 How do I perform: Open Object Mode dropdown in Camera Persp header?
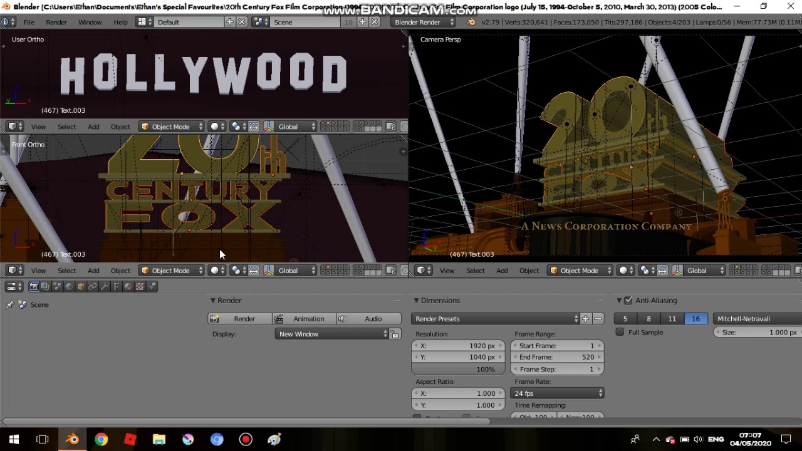(x=580, y=271)
